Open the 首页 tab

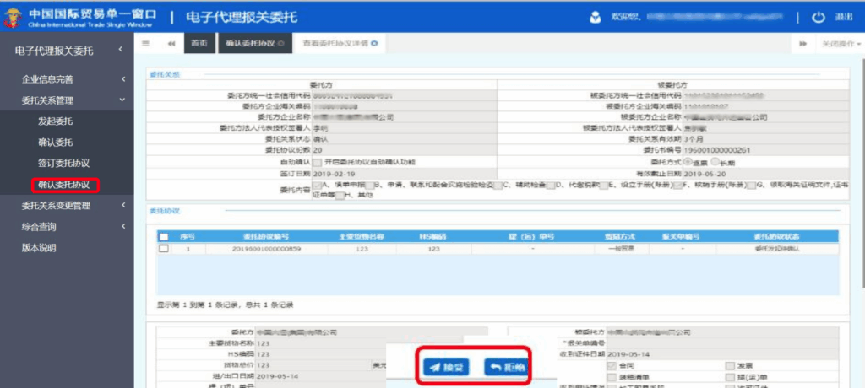click(199, 44)
